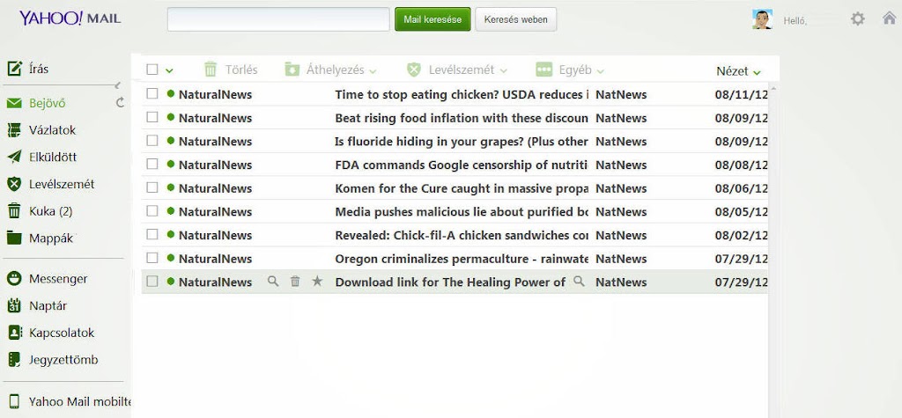Go to Yahoo home via house icon
The height and width of the screenshot is (418, 902).
tap(890, 18)
